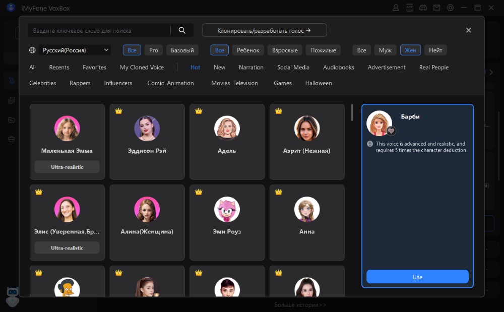
Task: Open the Favorites tab
Action: coord(95,68)
